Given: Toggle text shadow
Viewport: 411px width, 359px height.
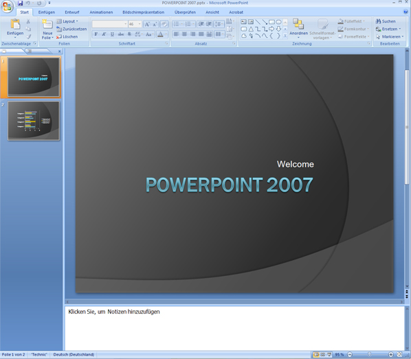Looking at the screenshot, I should 129,34.
